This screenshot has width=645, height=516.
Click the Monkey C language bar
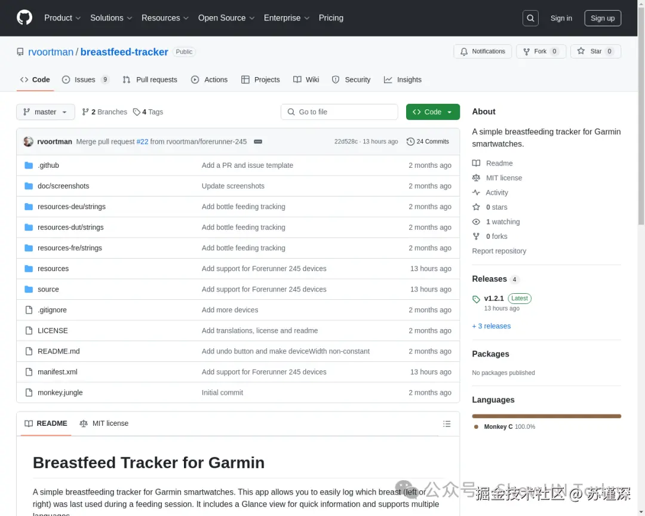[546, 416]
